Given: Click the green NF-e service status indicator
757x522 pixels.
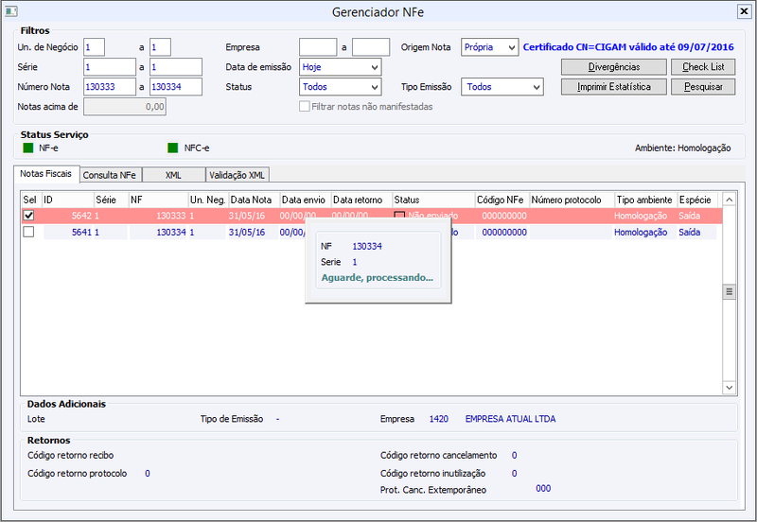Looking at the screenshot, I should [x=28, y=148].
